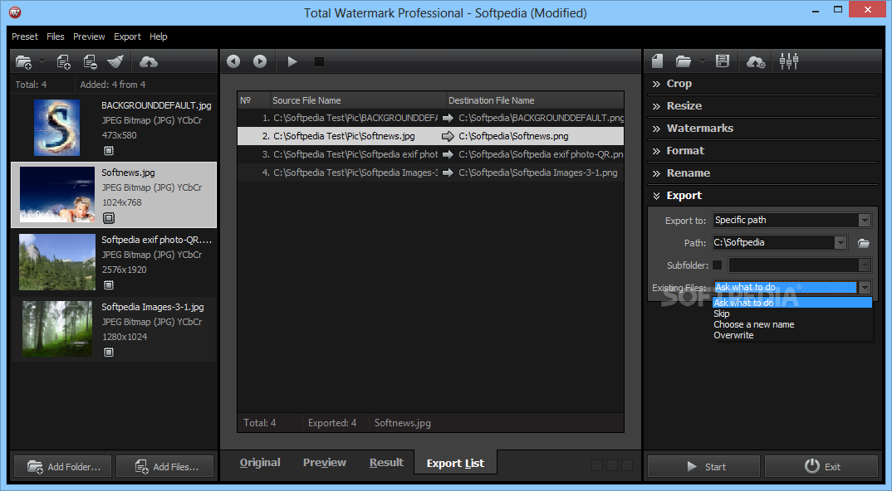Screen dimensions: 892x491
Task: Browse for export path with folder icon
Action: coord(864,243)
